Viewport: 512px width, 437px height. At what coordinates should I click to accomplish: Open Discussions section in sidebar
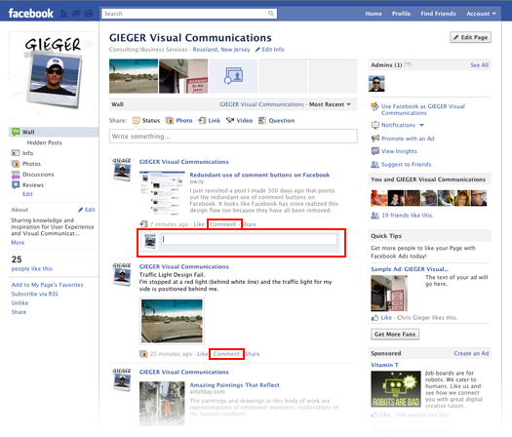pyautogui.click(x=32, y=175)
